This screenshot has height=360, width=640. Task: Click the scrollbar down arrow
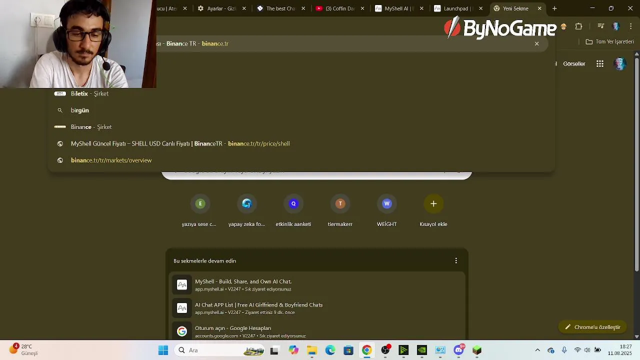point(636,336)
